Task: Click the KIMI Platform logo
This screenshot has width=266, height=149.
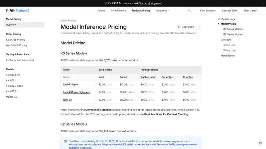Action: tap(18, 11)
